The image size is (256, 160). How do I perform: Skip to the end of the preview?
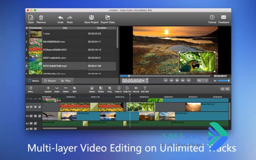[188, 81]
